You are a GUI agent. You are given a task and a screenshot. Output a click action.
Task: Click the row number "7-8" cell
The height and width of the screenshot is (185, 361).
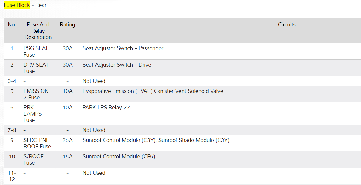(x=12, y=130)
